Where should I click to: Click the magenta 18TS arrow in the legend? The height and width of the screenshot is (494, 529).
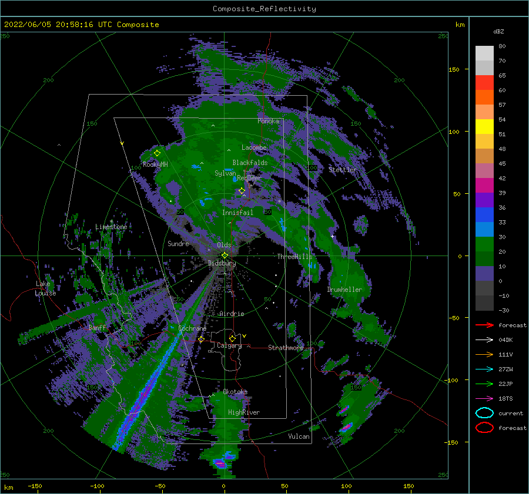(x=484, y=399)
